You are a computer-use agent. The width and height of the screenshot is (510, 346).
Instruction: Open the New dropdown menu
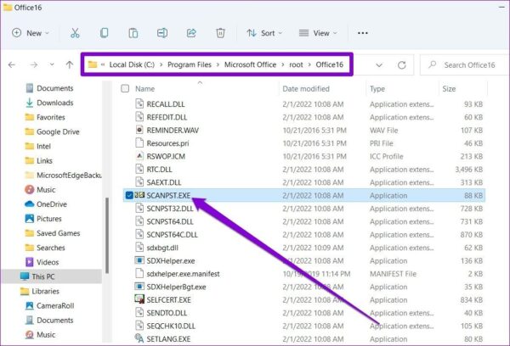pos(31,33)
